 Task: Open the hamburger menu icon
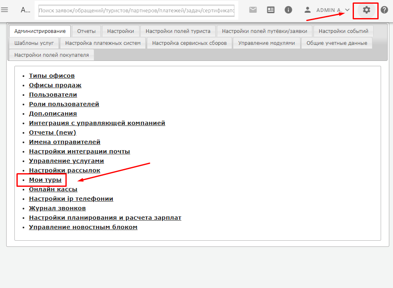tap(5, 10)
